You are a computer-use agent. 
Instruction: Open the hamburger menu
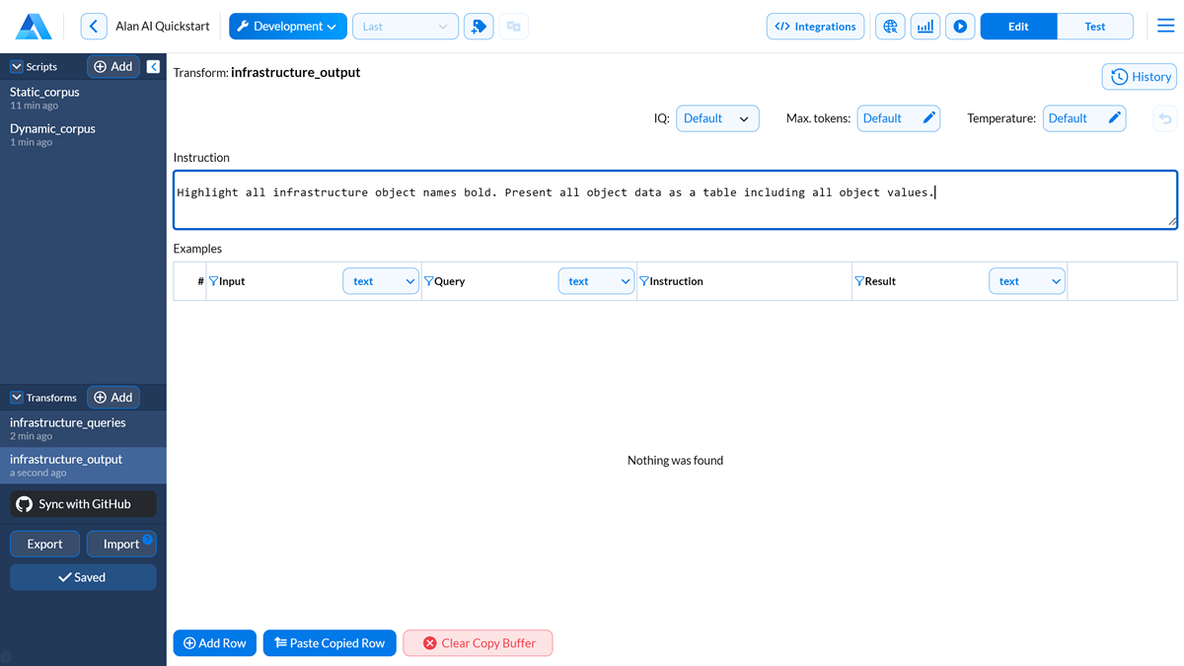pos(1165,27)
